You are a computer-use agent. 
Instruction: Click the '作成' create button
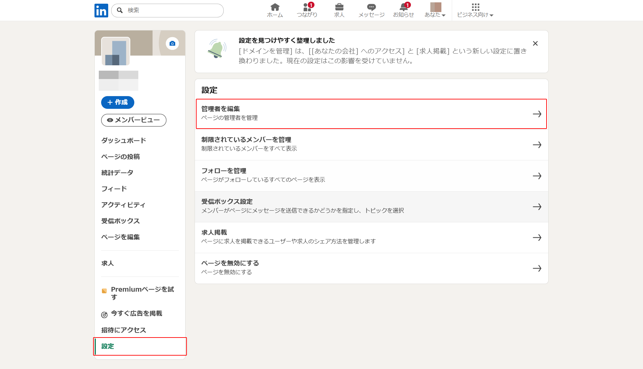(118, 102)
